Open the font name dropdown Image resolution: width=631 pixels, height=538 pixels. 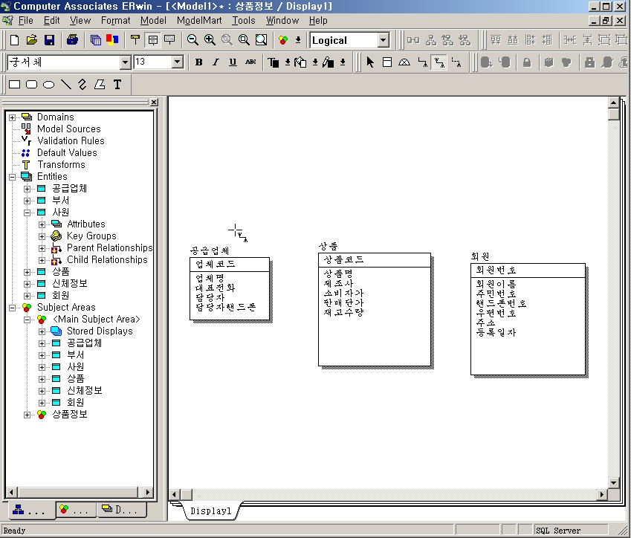click(125, 62)
